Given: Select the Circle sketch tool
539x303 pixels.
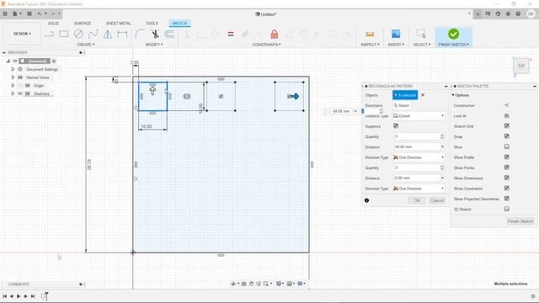Looking at the screenshot, I should coord(78,34).
